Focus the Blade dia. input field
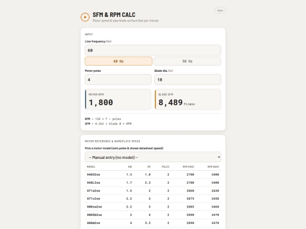Image resolution: width=306 pixels, height=229 pixels. tap(188, 80)
